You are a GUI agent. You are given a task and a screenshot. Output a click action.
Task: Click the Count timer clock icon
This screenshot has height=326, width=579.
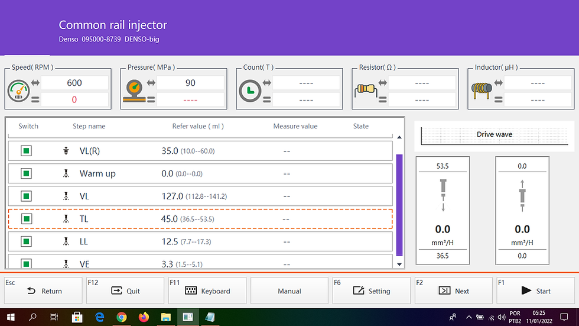click(250, 91)
